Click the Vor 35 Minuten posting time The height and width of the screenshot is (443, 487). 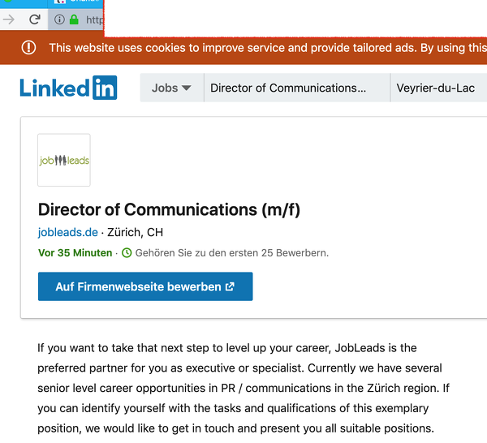coord(75,253)
